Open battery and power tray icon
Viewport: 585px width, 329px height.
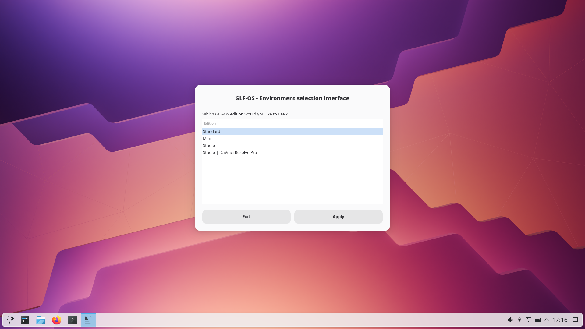538,320
